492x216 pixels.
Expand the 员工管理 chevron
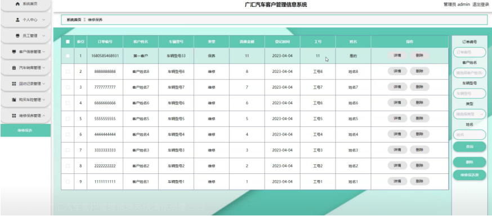[43, 36]
